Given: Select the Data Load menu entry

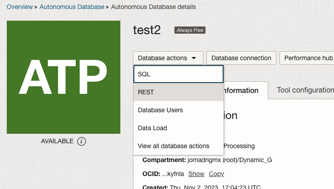Looking at the screenshot, I should pyautogui.click(x=178, y=128).
